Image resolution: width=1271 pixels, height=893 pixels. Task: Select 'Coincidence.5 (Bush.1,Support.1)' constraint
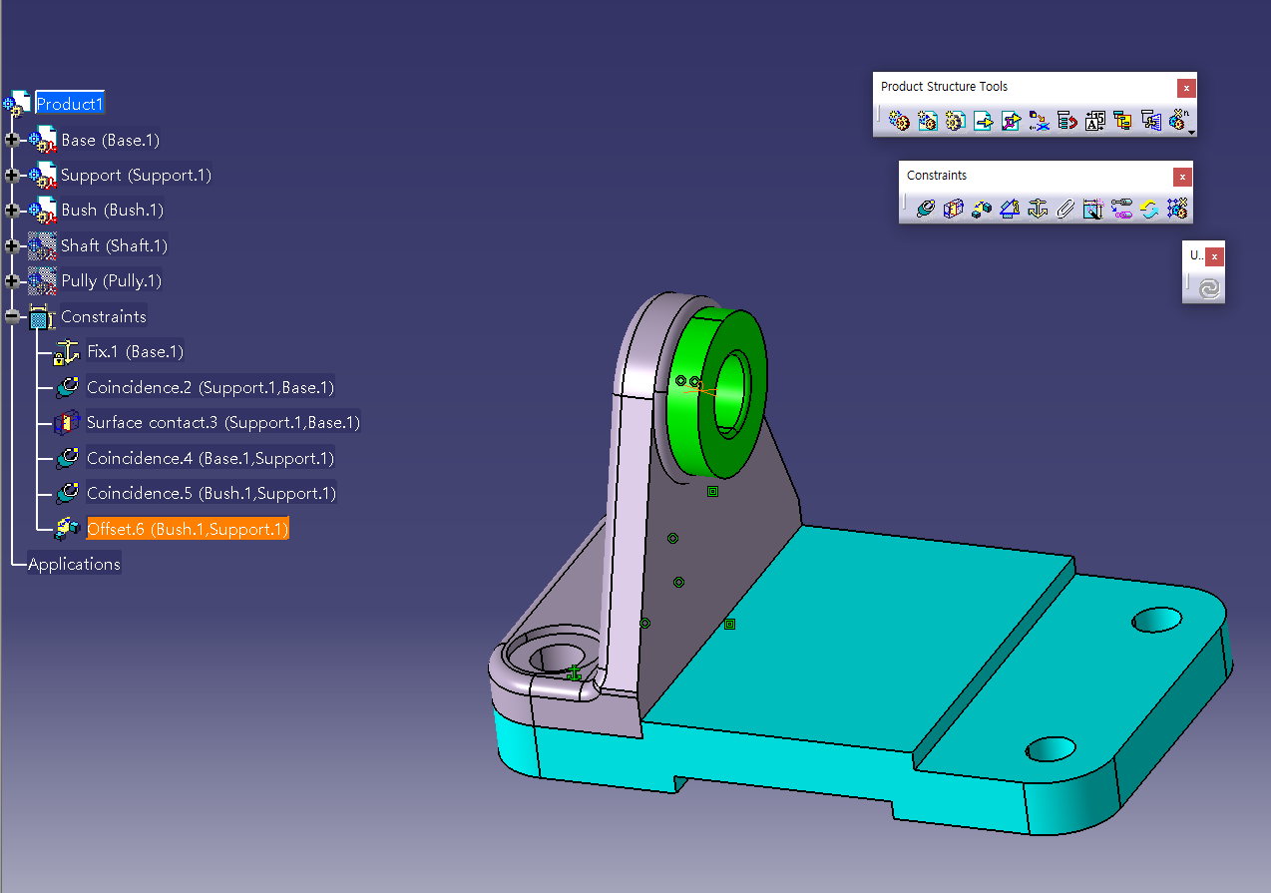click(212, 493)
